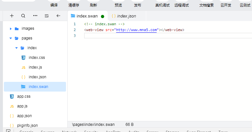Open index.css in the file tree

tap(37, 58)
